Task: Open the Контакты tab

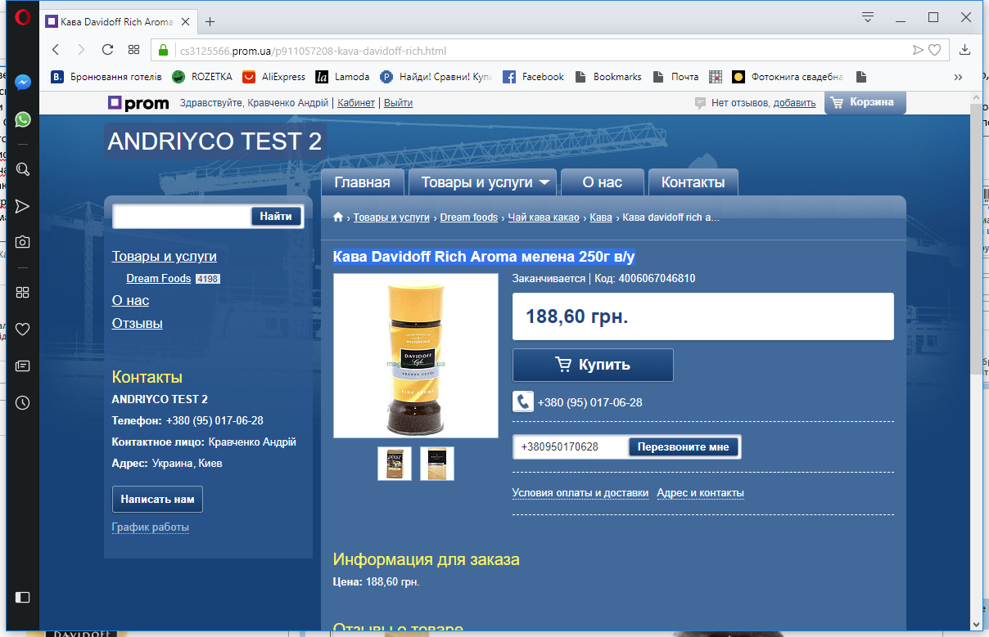Action: pos(693,182)
